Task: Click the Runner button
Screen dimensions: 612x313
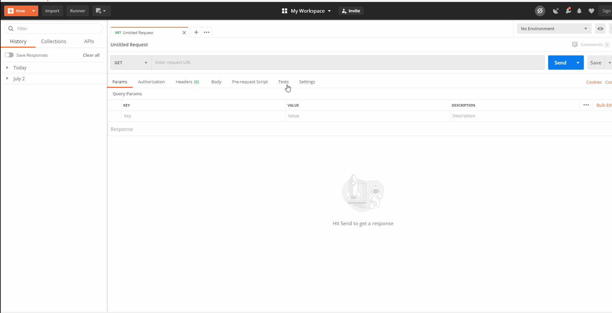Action: click(77, 11)
